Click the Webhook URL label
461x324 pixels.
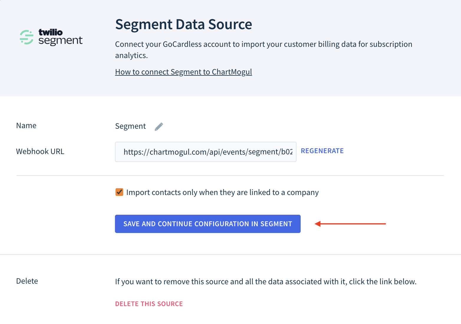[40, 151]
